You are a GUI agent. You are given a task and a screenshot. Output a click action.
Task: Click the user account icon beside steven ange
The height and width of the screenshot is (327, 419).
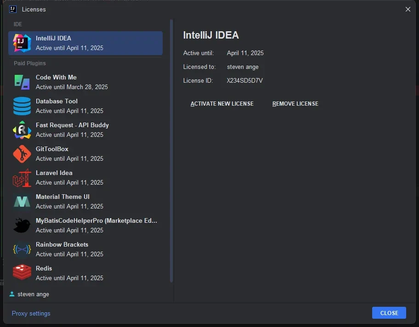(12, 294)
